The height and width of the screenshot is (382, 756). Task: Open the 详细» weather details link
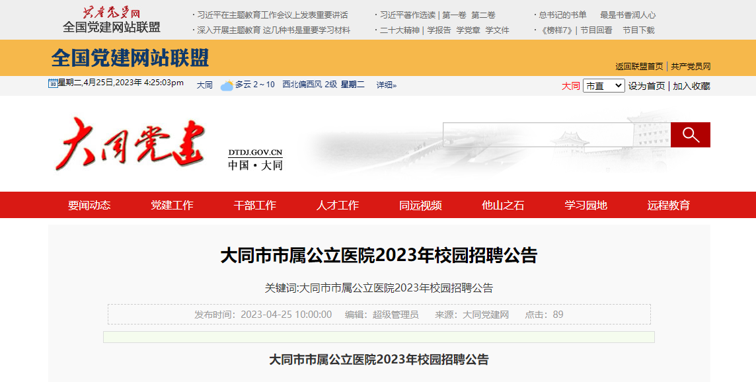387,85
